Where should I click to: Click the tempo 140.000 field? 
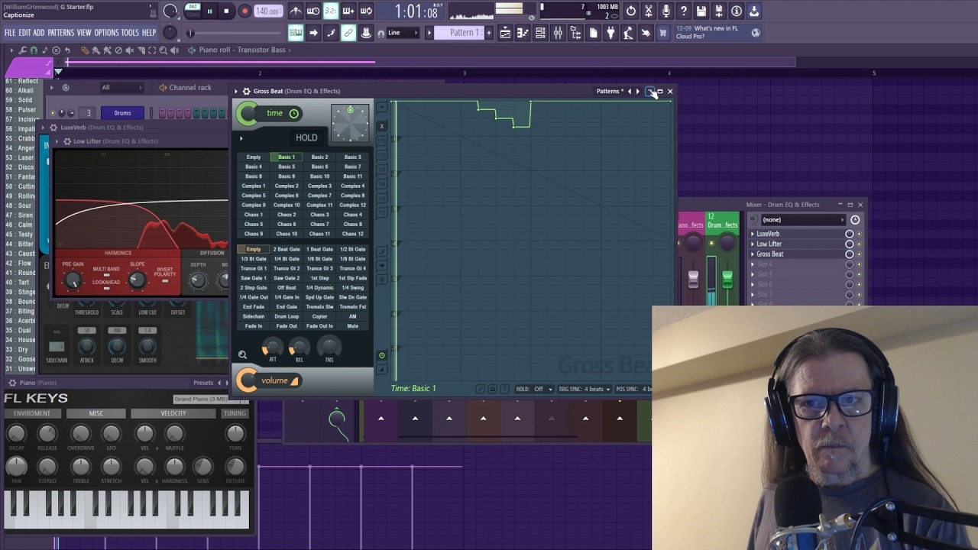pyautogui.click(x=267, y=11)
